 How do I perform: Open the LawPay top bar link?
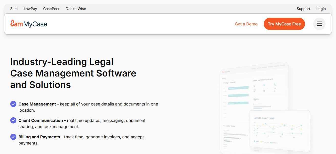tap(30, 9)
